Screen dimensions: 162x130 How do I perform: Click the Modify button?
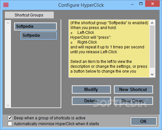[x=91, y=89]
